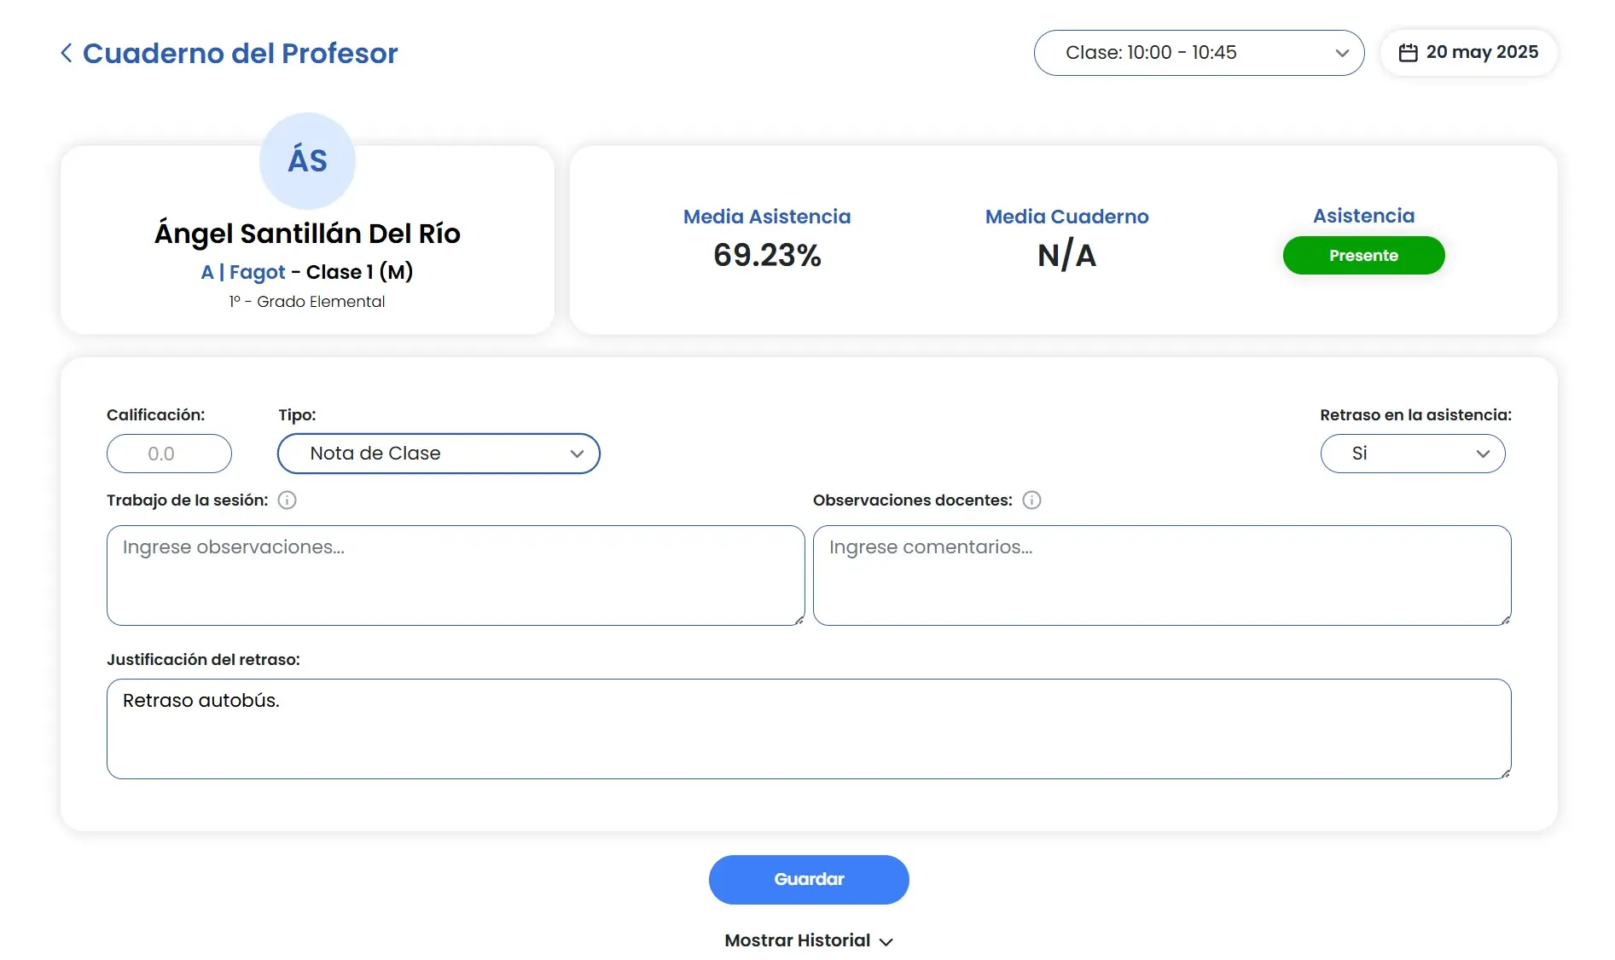The height and width of the screenshot is (960, 1615).
Task: Click the info icon beside Observaciones docentes
Action: 1031,500
